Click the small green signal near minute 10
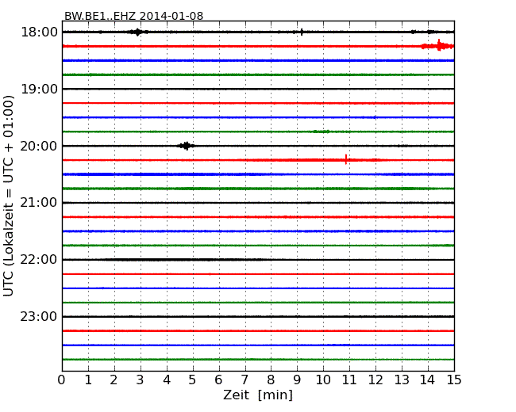This screenshot has height=412, width=516. [322, 132]
